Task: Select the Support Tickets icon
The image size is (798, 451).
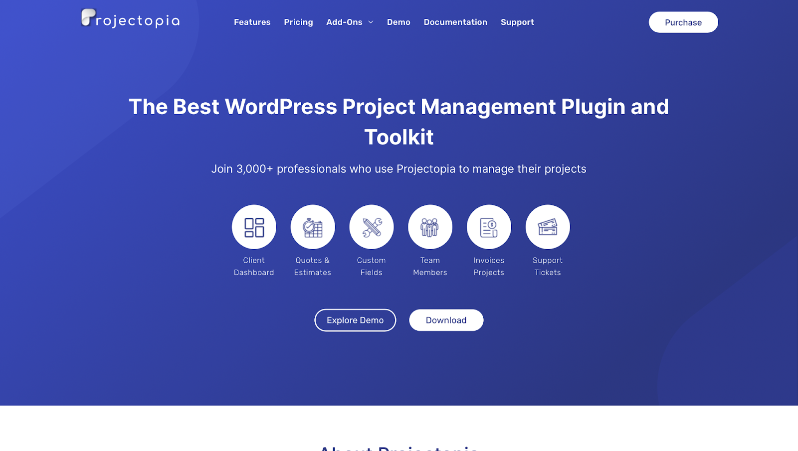Action: click(x=548, y=227)
